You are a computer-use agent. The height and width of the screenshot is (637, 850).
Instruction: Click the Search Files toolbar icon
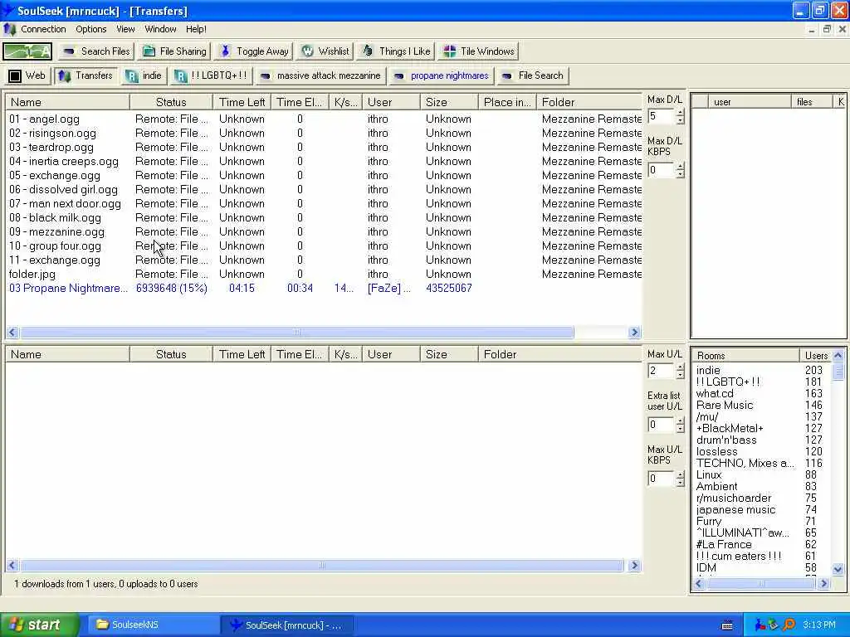[69, 51]
